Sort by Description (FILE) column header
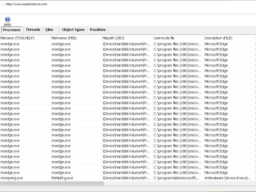The image size is (256, 192). [x=228, y=38]
